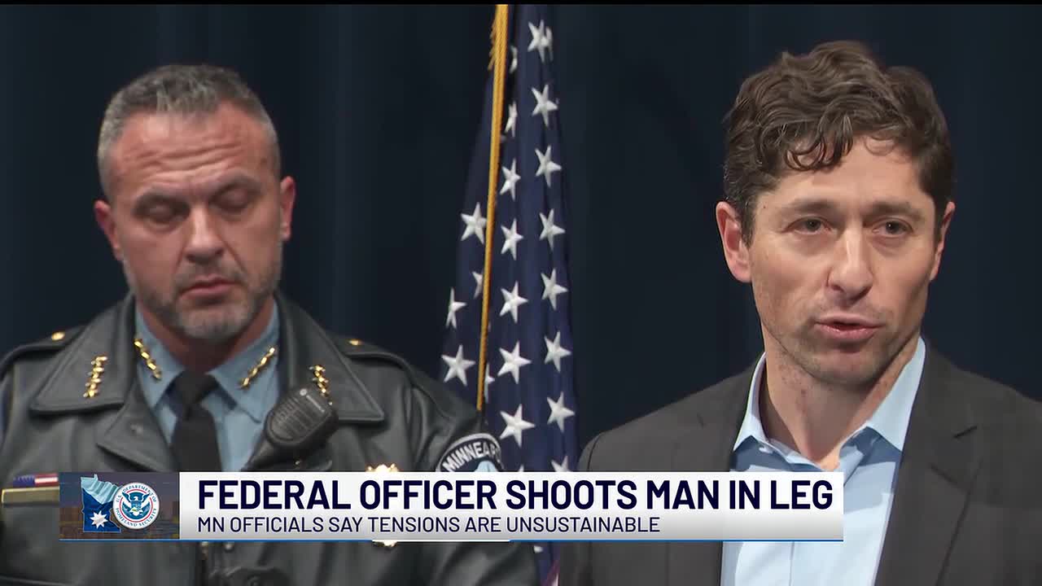Click the Minneapolis shoulder patch
The image size is (1042, 586).
point(470,453)
